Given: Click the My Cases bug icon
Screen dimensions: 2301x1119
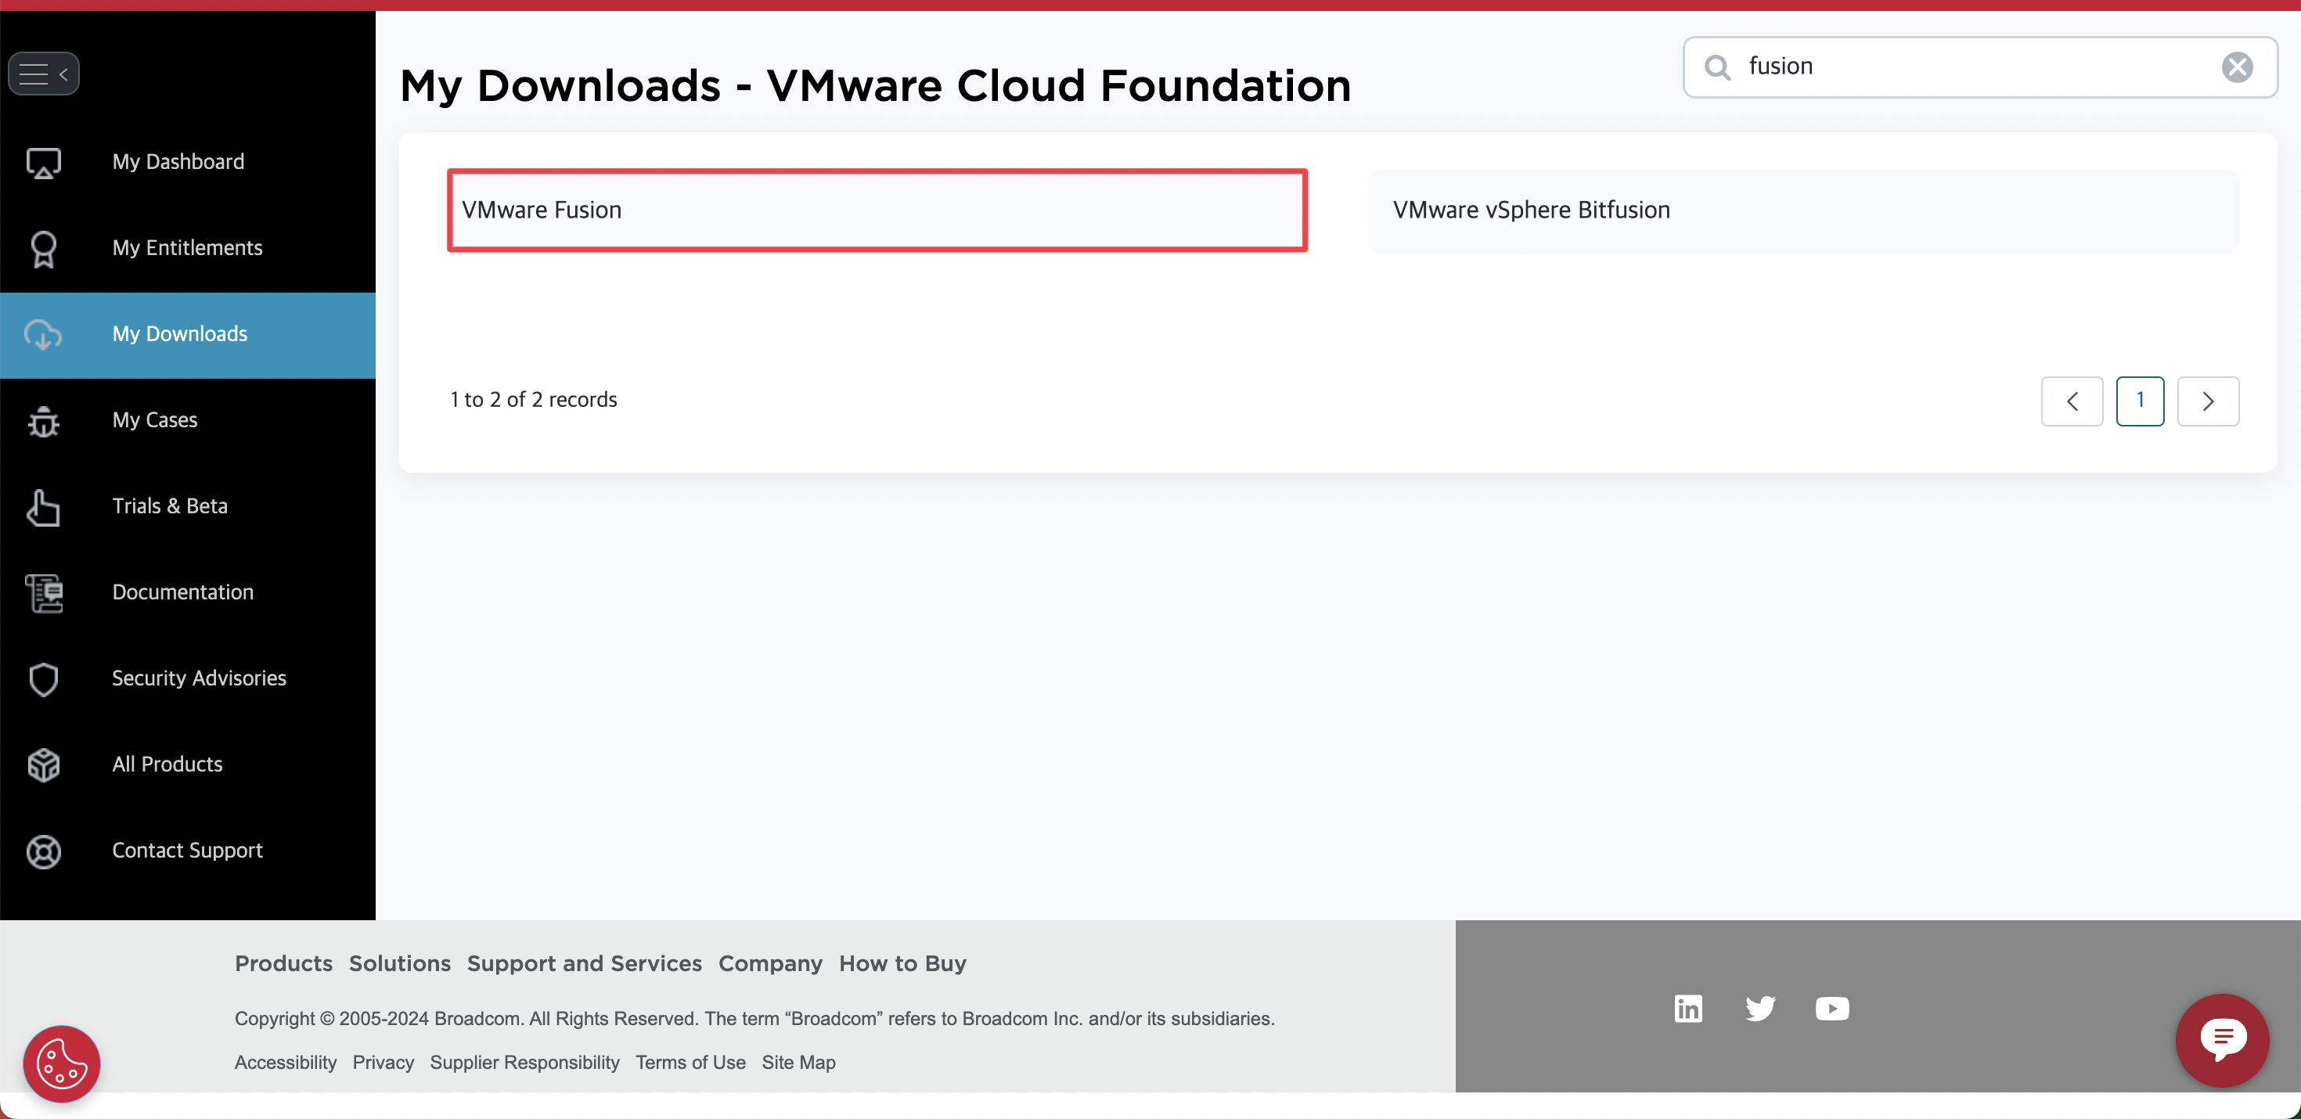Looking at the screenshot, I should (43, 421).
